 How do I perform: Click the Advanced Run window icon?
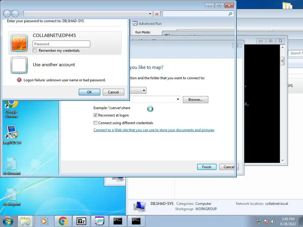click(135, 24)
